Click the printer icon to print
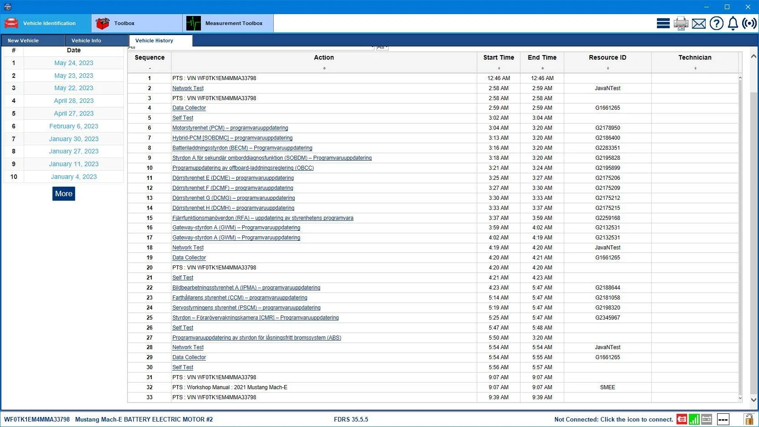Image resolution: width=759 pixels, height=427 pixels. pyautogui.click(x=681, y=23)
